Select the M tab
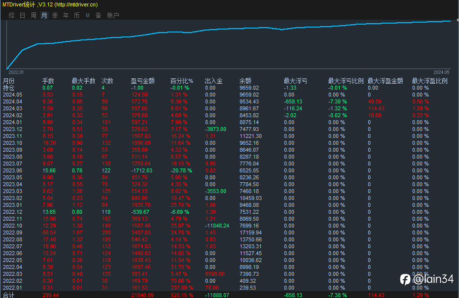 [87, 15]
